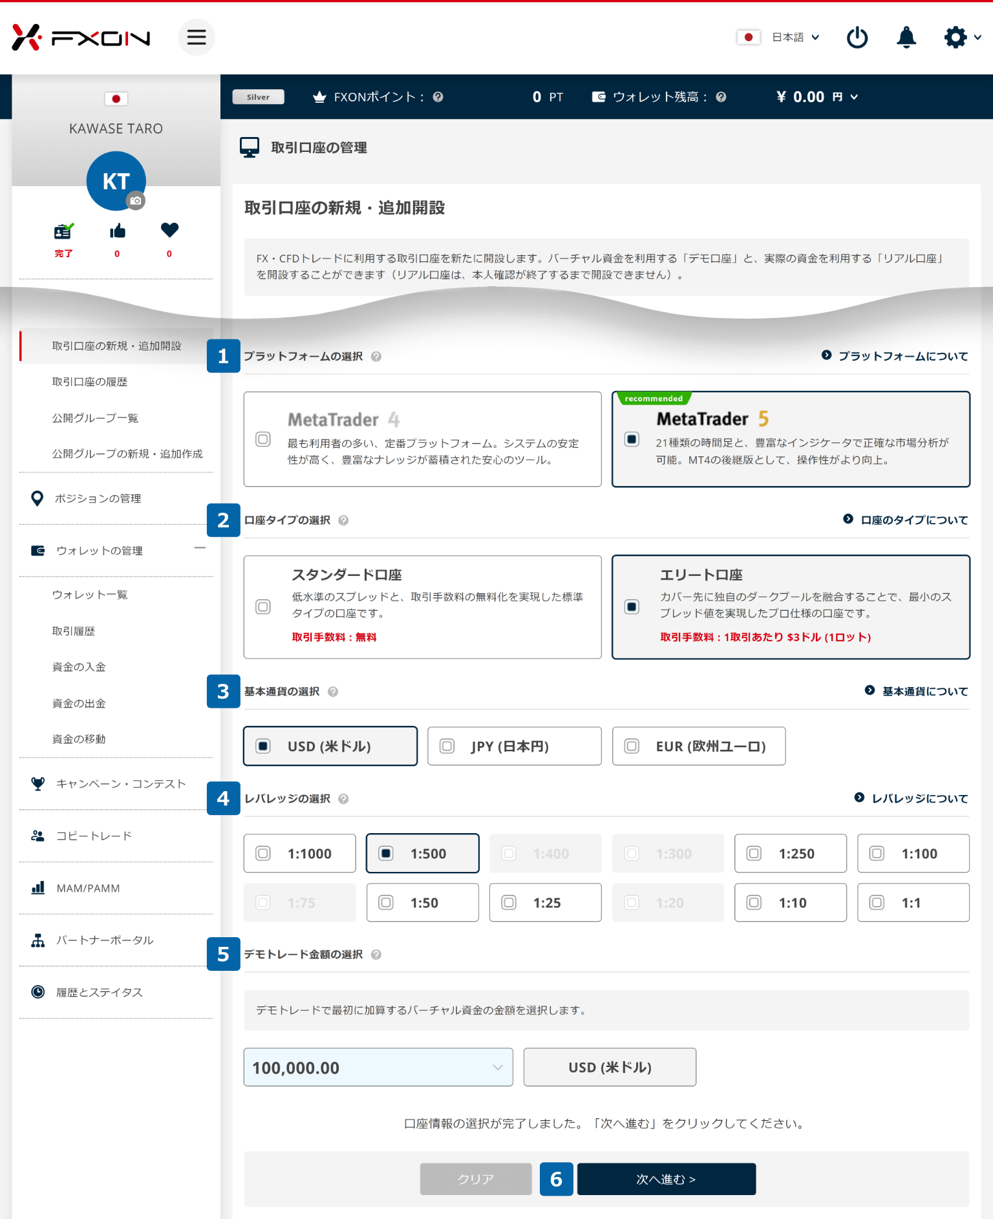Select 1:100 leverage
The width and height of the screenshot is (993, 1219).
pyautogui.click(x=913, y=853)
